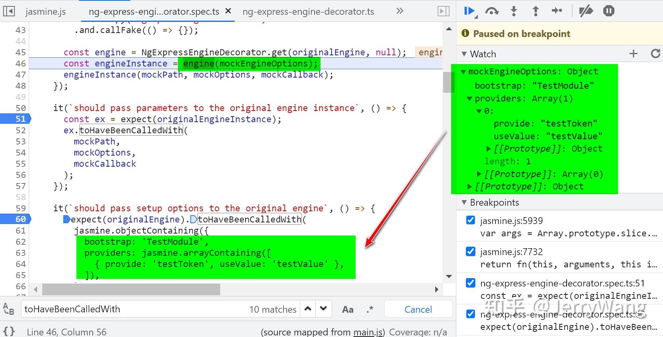Viewport: 663px width, 337px height.
Task: Click the Line 46, Column 56 status text
Action: 66,332
